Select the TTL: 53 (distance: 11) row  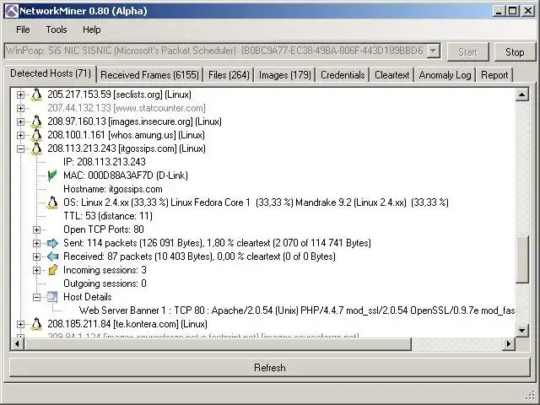[x=108, y=216]
